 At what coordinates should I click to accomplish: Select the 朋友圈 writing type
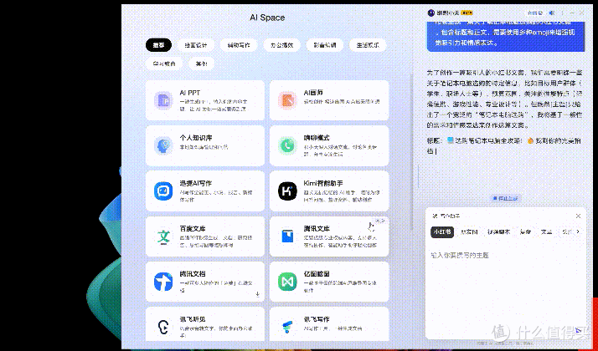469,231
